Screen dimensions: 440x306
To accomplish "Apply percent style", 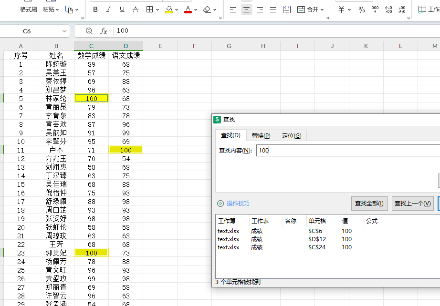I will click(362, 10).
